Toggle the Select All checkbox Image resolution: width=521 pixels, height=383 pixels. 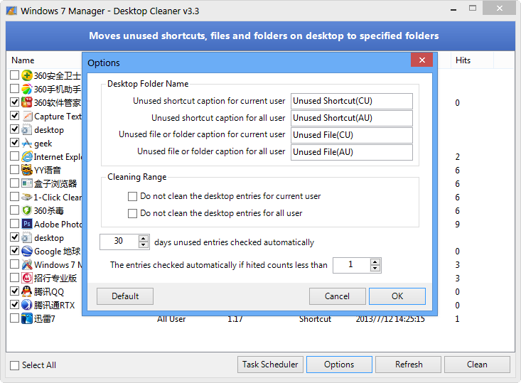[x=15, y=365]
